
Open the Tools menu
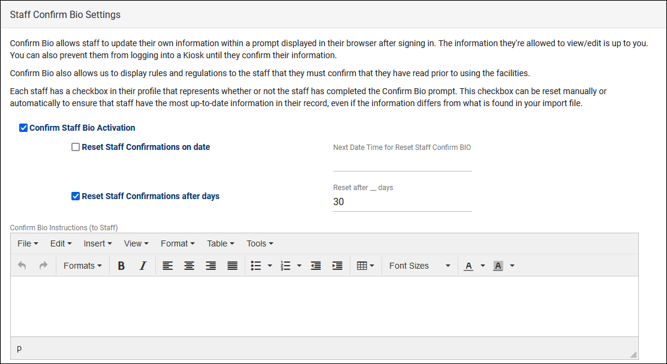[x=260, y=243]
